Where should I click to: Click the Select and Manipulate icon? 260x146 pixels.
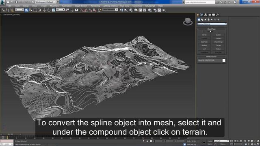point(72,10)
